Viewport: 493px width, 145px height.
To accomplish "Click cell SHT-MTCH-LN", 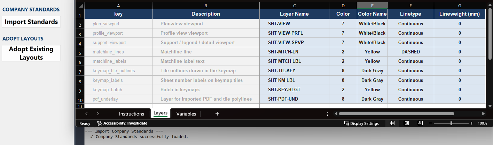I will click(295, 52).
